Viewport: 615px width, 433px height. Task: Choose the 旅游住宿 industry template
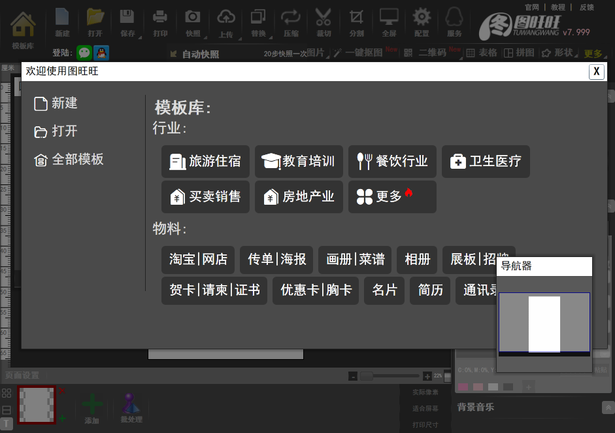[x=205, y=162]
